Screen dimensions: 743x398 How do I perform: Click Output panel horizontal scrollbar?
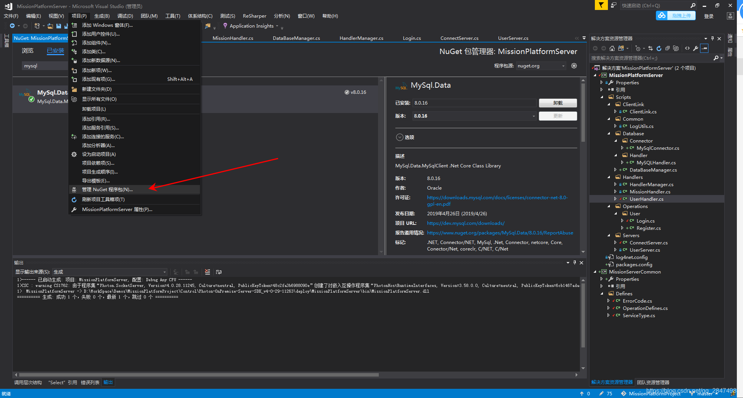[199, 375]
